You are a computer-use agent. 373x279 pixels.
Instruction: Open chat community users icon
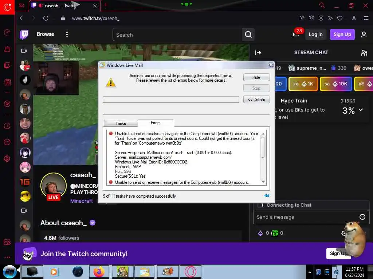(364, 53)
